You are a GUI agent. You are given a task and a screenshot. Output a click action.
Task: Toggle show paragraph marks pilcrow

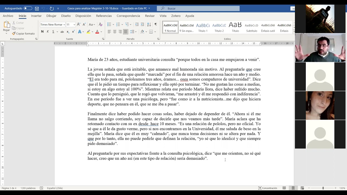[x=156, y=25]
